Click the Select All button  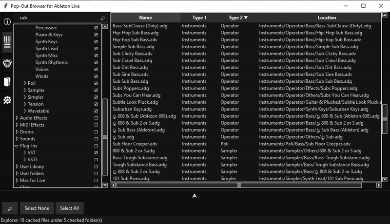coord(69,208)
